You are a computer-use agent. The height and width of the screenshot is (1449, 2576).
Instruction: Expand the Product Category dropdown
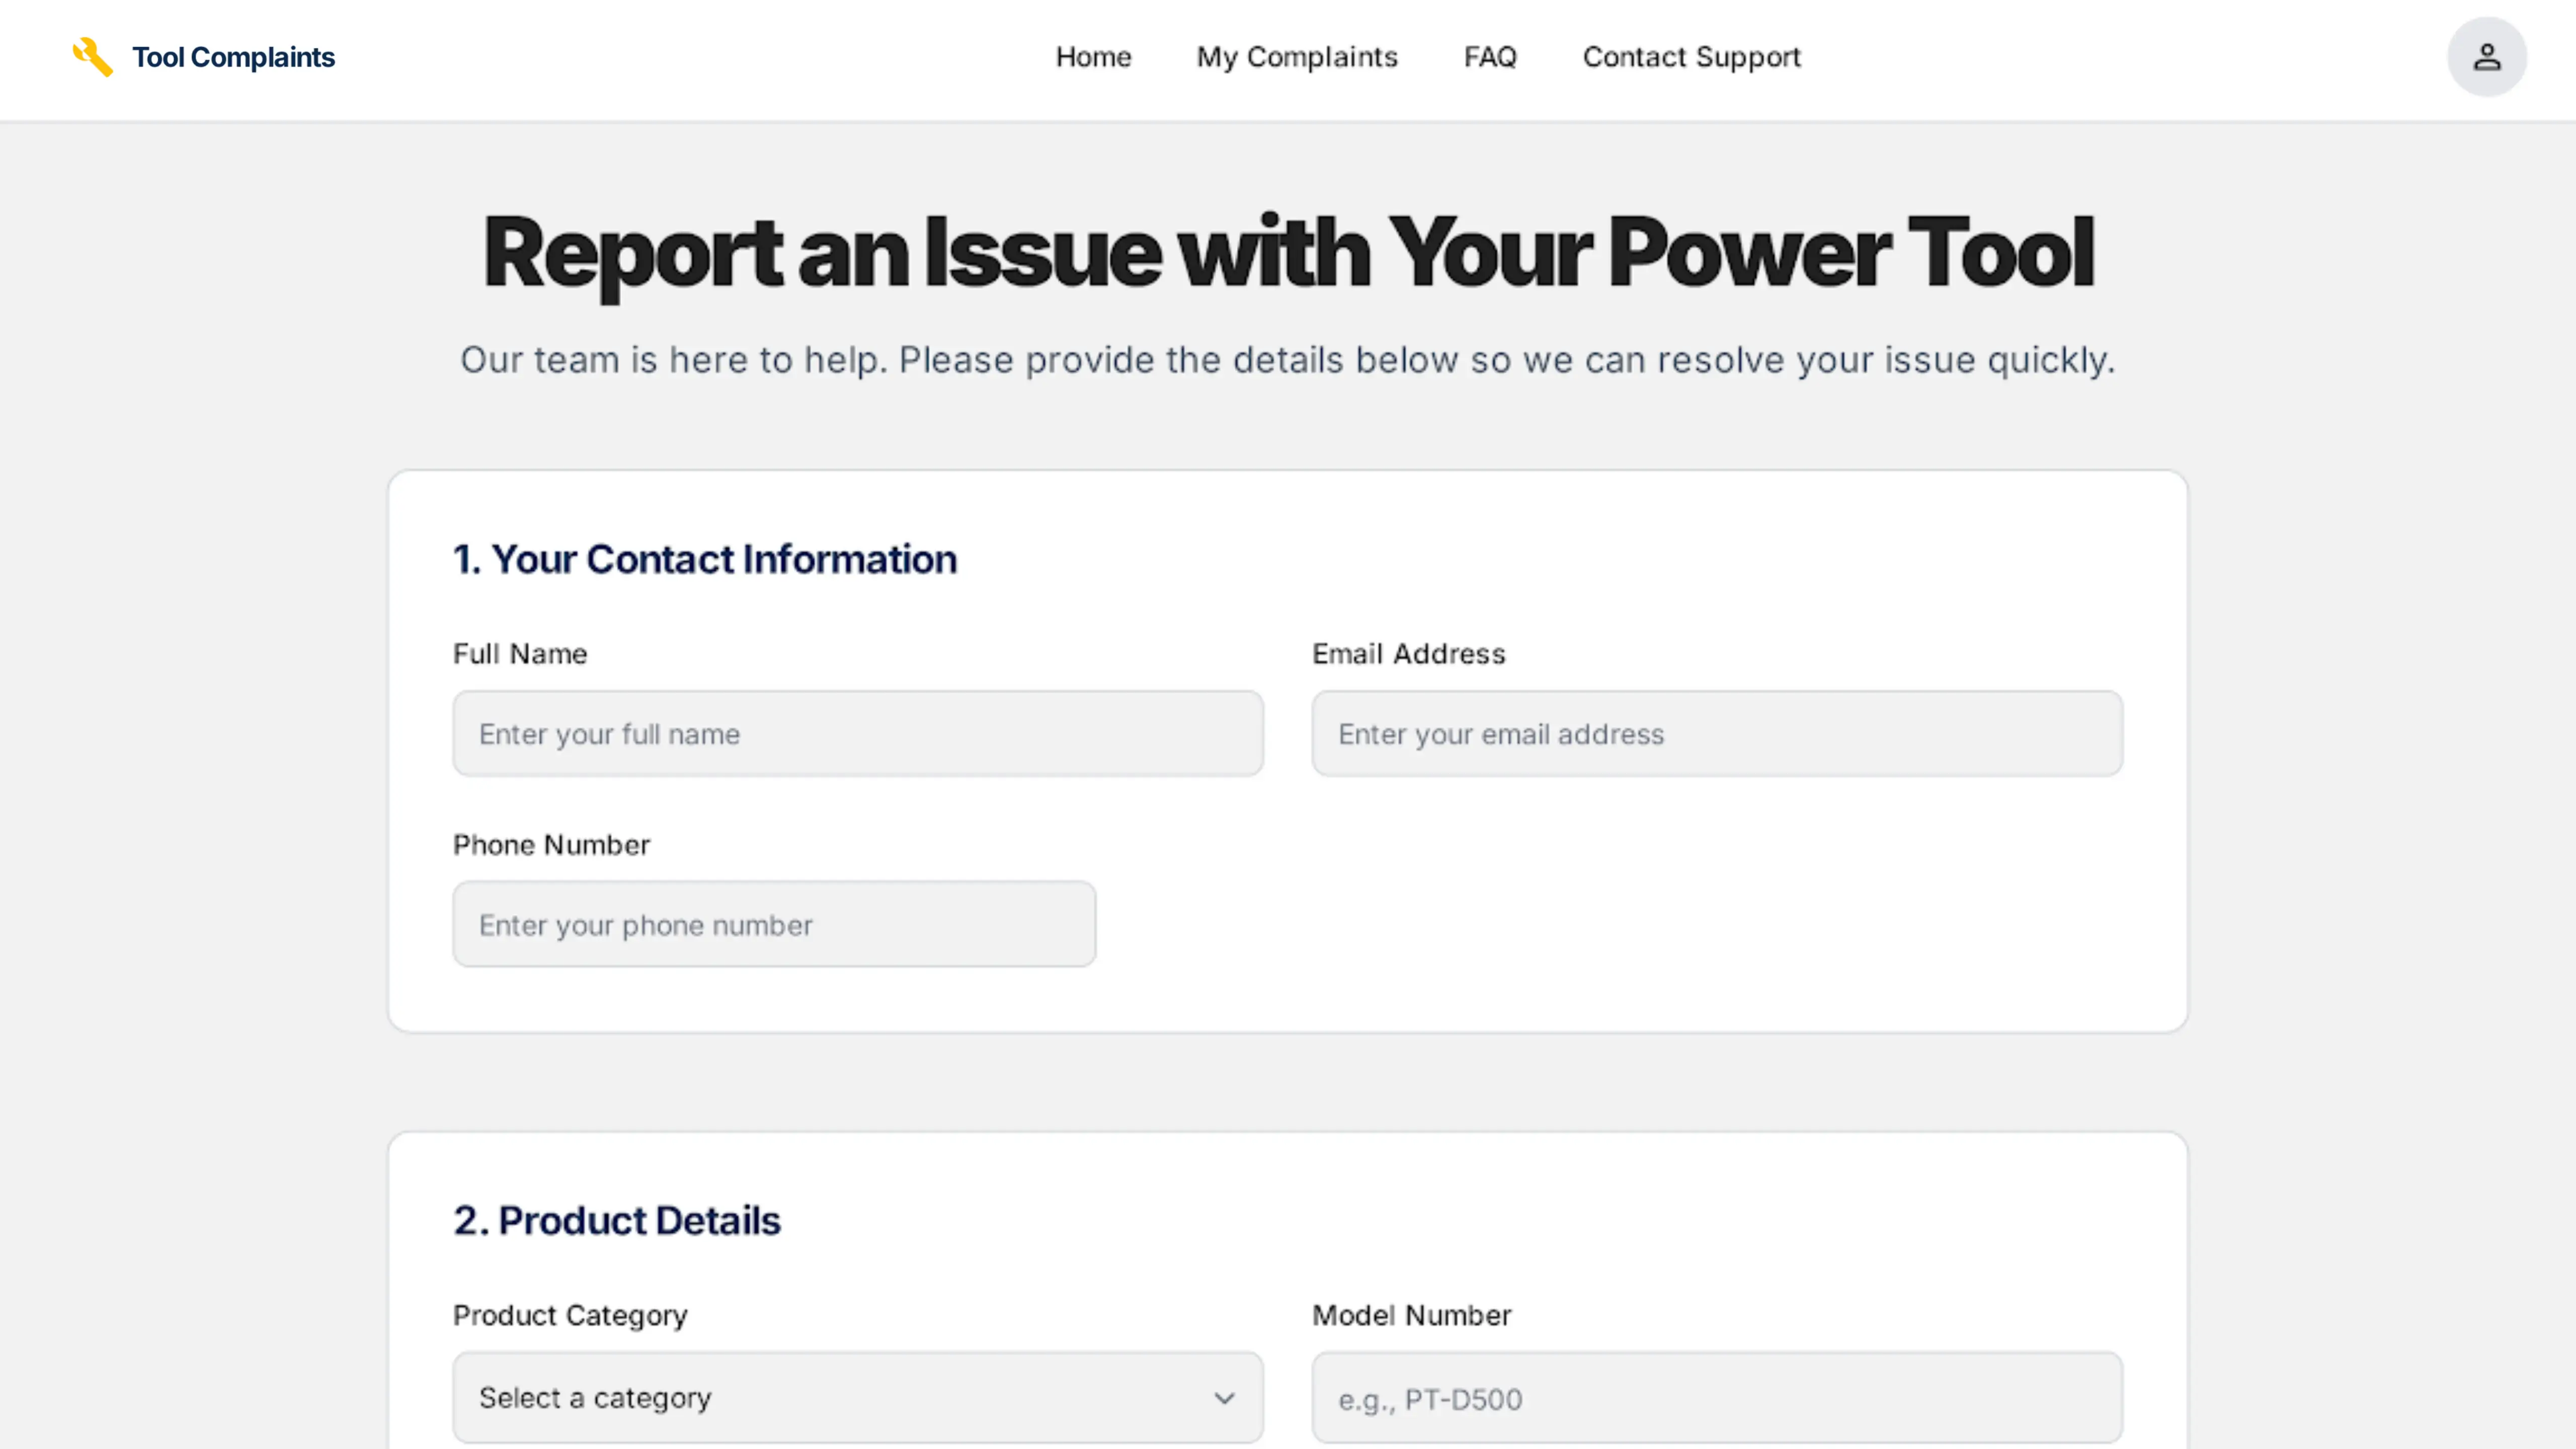click(x=858, y=1397)
